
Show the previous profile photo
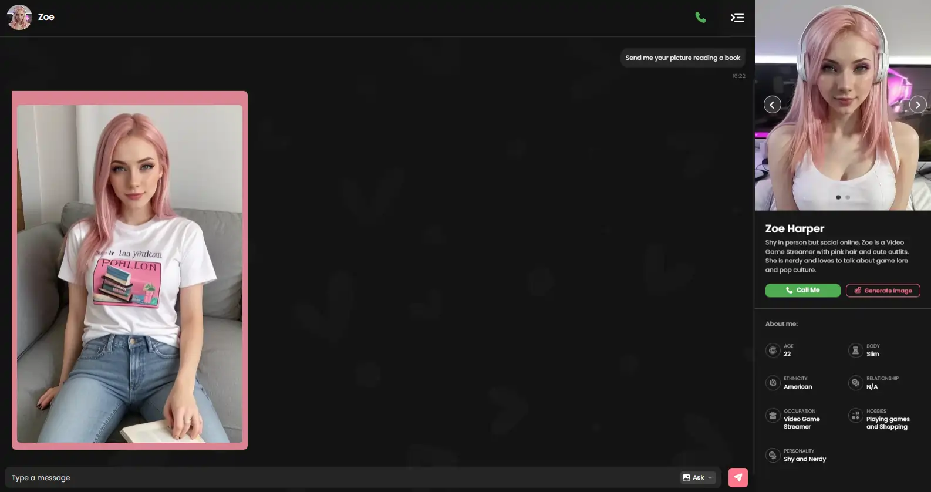tap(772, 105)
